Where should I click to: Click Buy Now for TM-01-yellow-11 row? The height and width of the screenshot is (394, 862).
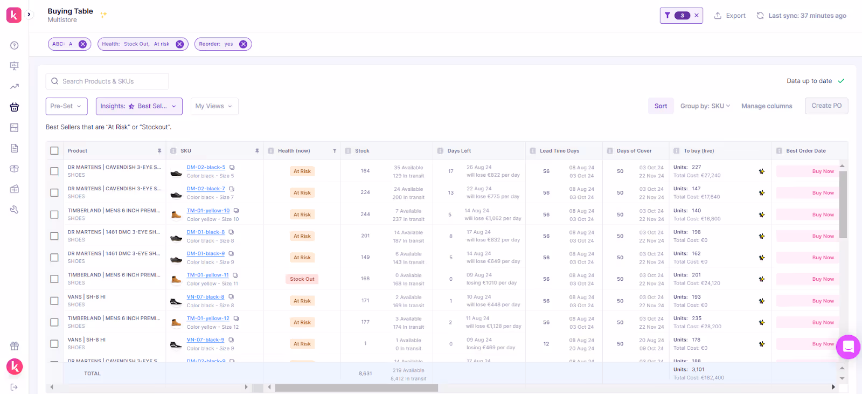823,279
